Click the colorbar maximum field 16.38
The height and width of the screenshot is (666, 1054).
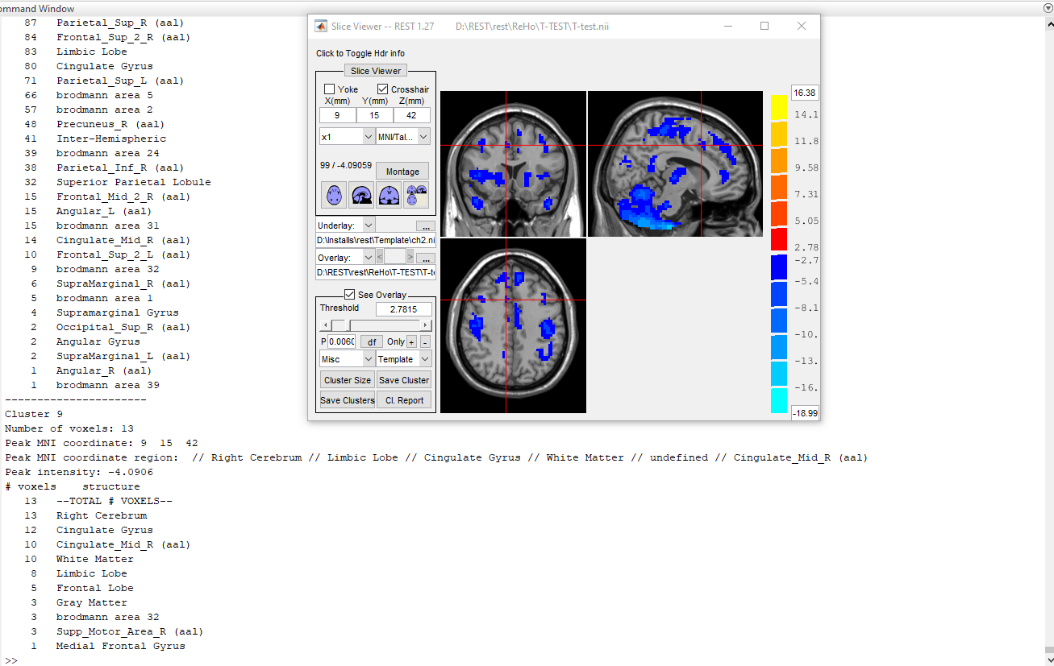click(805, 93)
